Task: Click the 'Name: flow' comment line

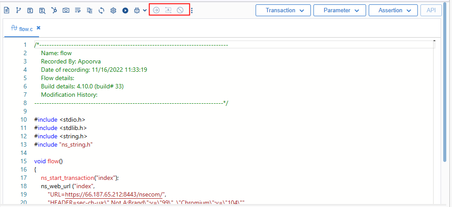Action: coord(56,53)
